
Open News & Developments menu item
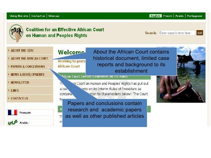[x=30, y=75]
